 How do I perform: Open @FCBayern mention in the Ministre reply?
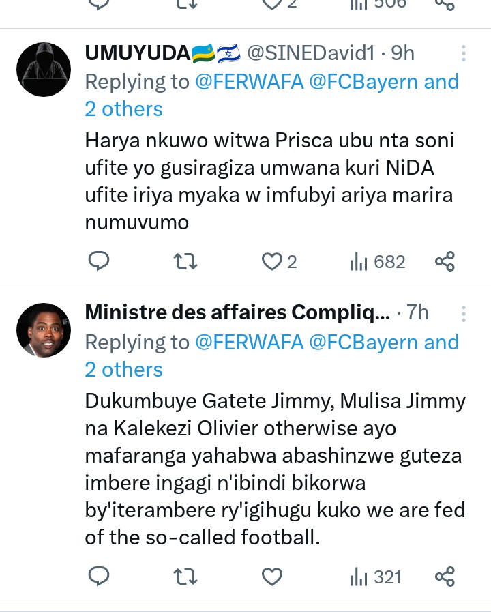(x=363, y=342)
